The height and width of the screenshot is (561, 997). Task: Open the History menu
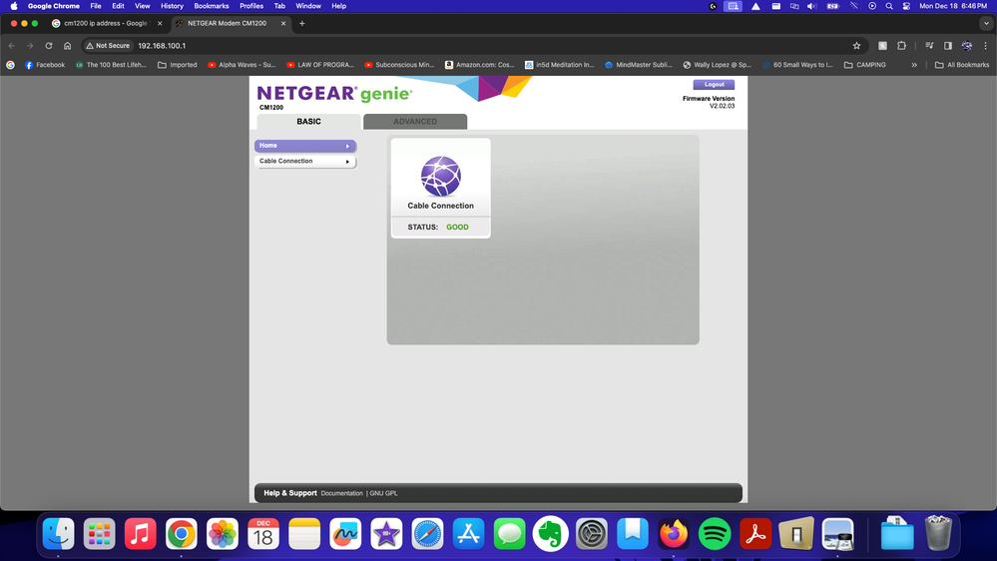[172, 6]
